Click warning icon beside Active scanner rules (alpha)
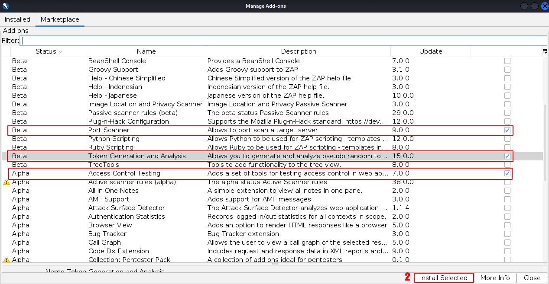549x284 pixels. point(6,182)
